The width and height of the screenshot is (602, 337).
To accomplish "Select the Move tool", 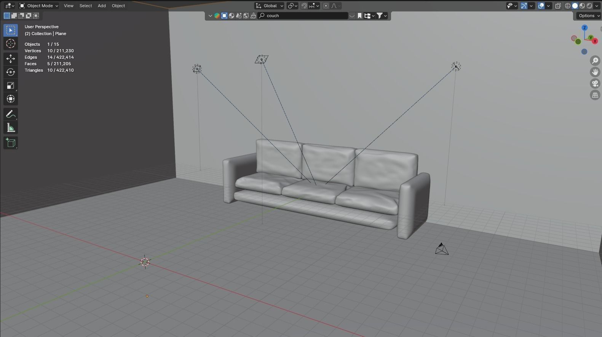I will pyautogui.click(x=11, y=58).
